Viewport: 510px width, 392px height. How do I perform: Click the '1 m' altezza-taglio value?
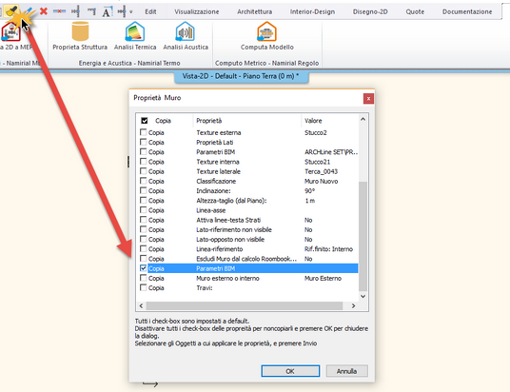309,201
